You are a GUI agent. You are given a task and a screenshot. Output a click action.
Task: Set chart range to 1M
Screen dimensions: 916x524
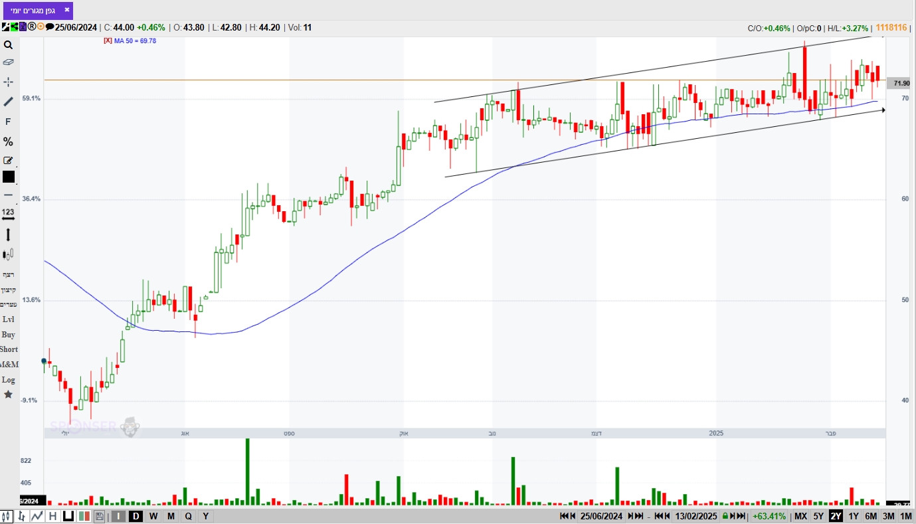click(905, 516)
